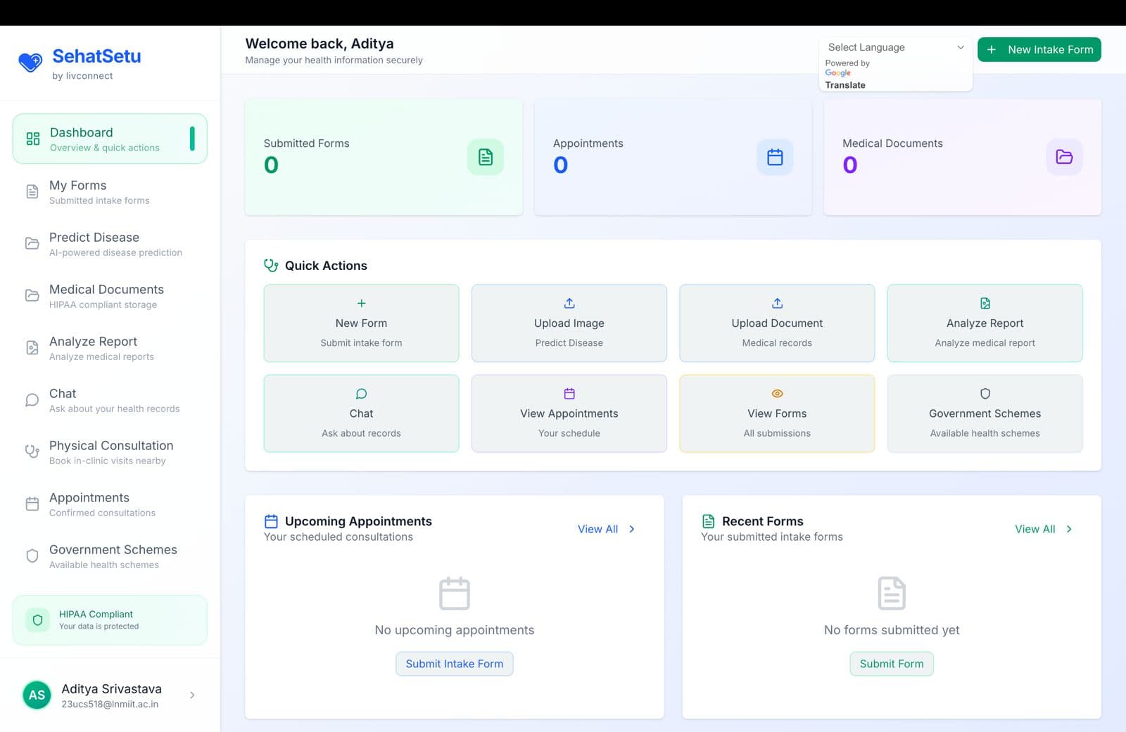Click the plus icon on New Form tile
Viewport: 1126px width, 732px height.
pyautogui.click(x=361, y=303)
